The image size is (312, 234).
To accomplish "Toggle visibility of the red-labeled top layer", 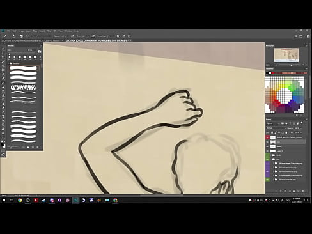I will pyautogui.click(x=267, y=137).
